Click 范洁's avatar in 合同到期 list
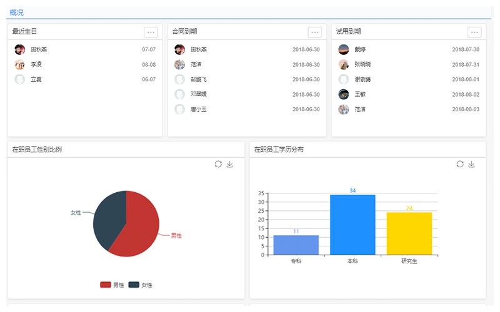Image resolution: width=500 pixels, height=312 pixels. click(x=180, y=64)
